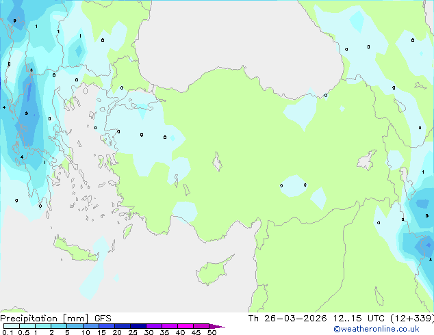Click the 25–30 mm dark blue legend box
This screenshot has height=335, width=434.
138,326
